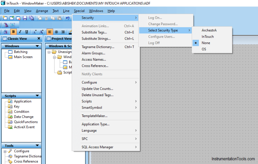The width and height of the screenshot is (258, 164).
Task: Click the Close Window toolbar icon
Action: pyautogui.click(x=18, y=18)
